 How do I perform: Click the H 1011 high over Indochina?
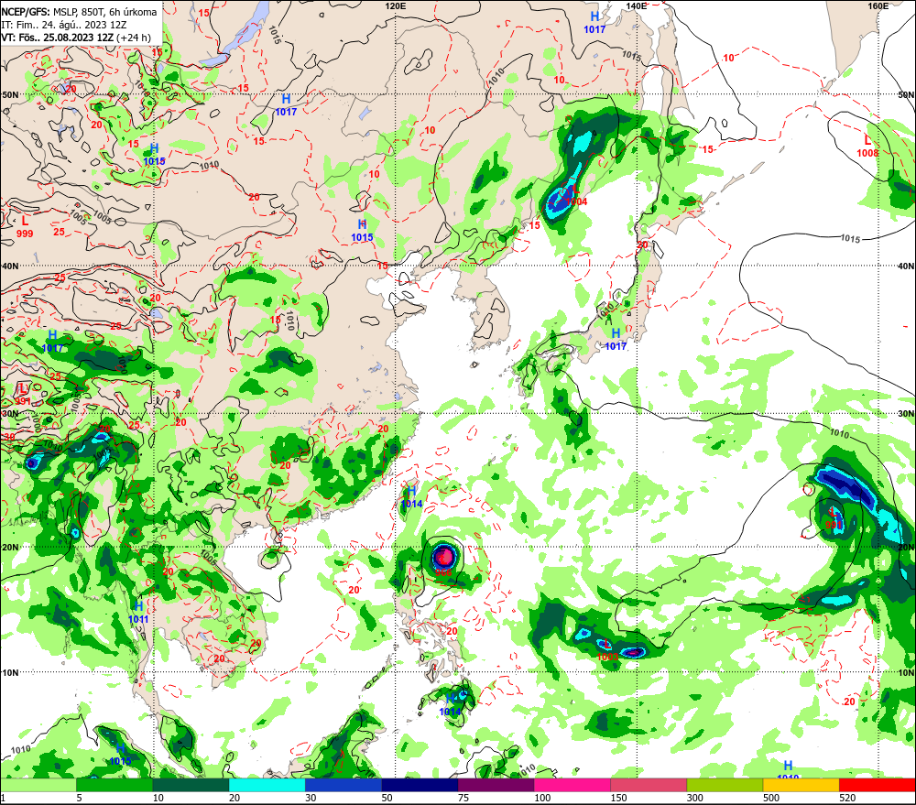click(x=138, y=612)
